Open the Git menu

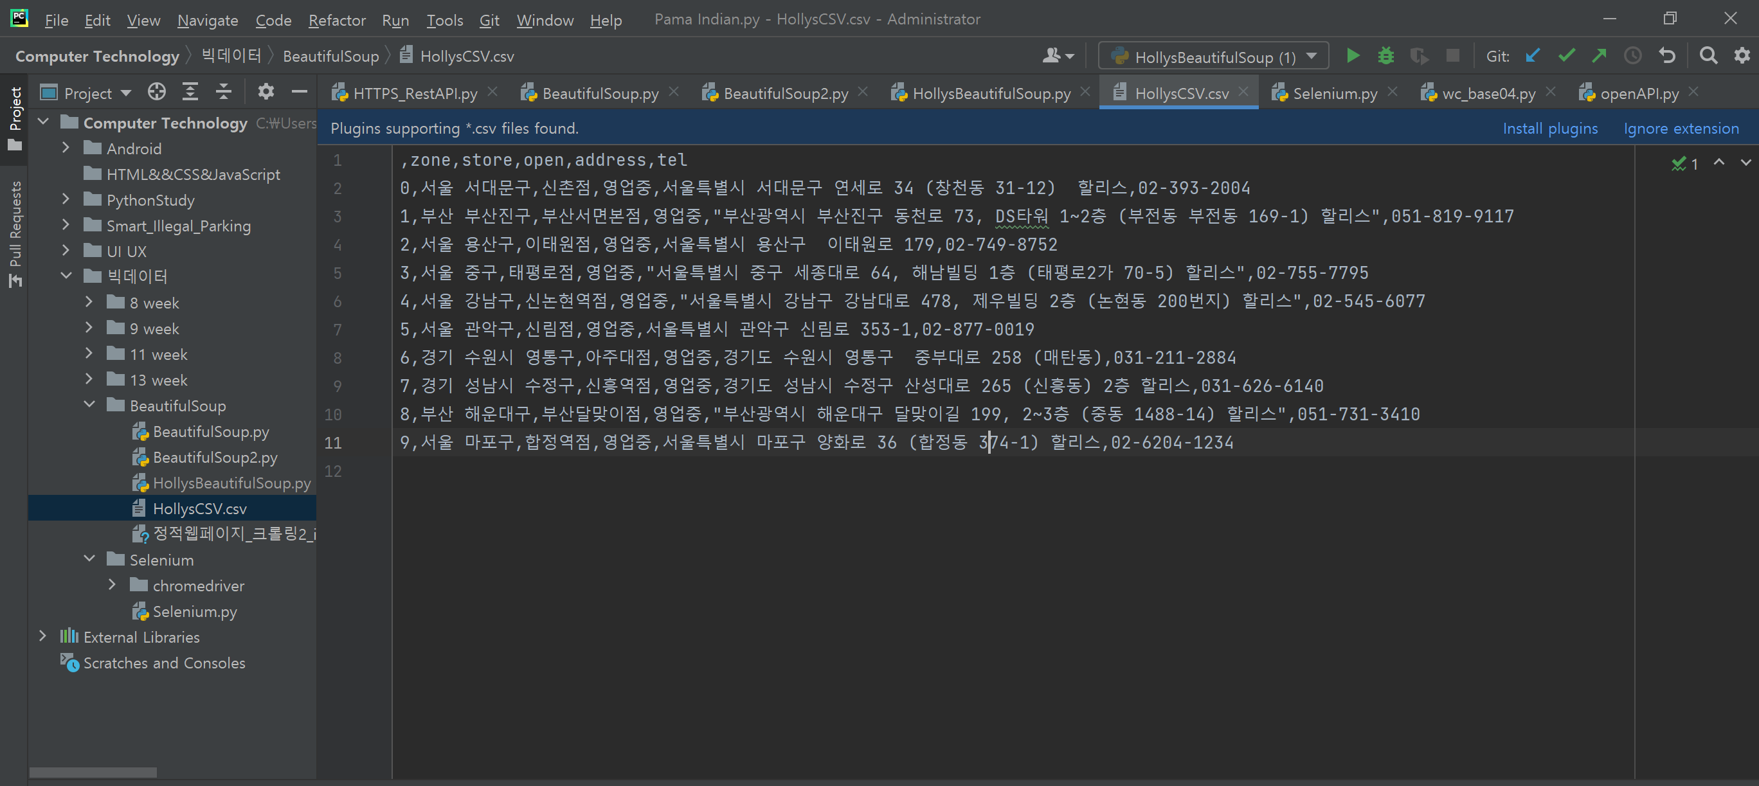tap(489, 20)
